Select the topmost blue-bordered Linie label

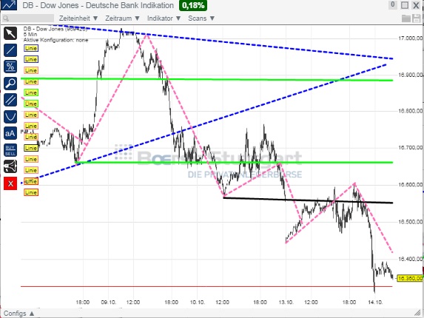[31, 48]
